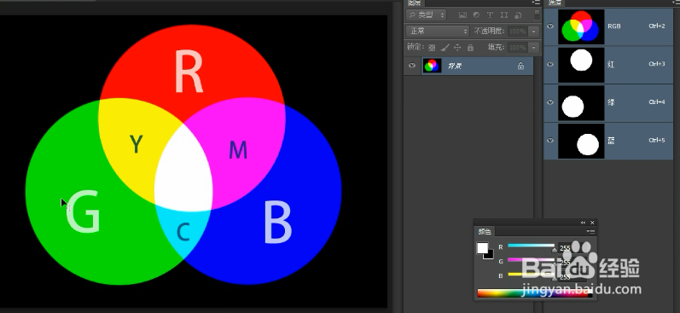The image size is (680, 313).
Task: Open the Channels panel flyout menu
Action: click(x=675, y=3)
